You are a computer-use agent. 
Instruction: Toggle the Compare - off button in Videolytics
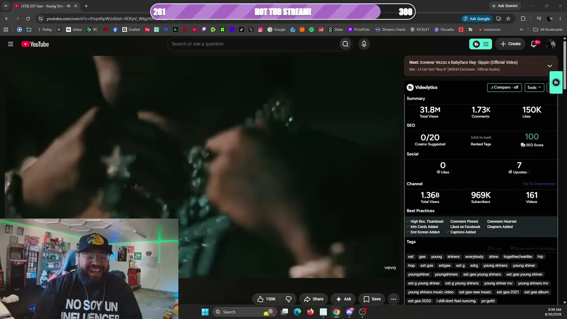(504, 87)
